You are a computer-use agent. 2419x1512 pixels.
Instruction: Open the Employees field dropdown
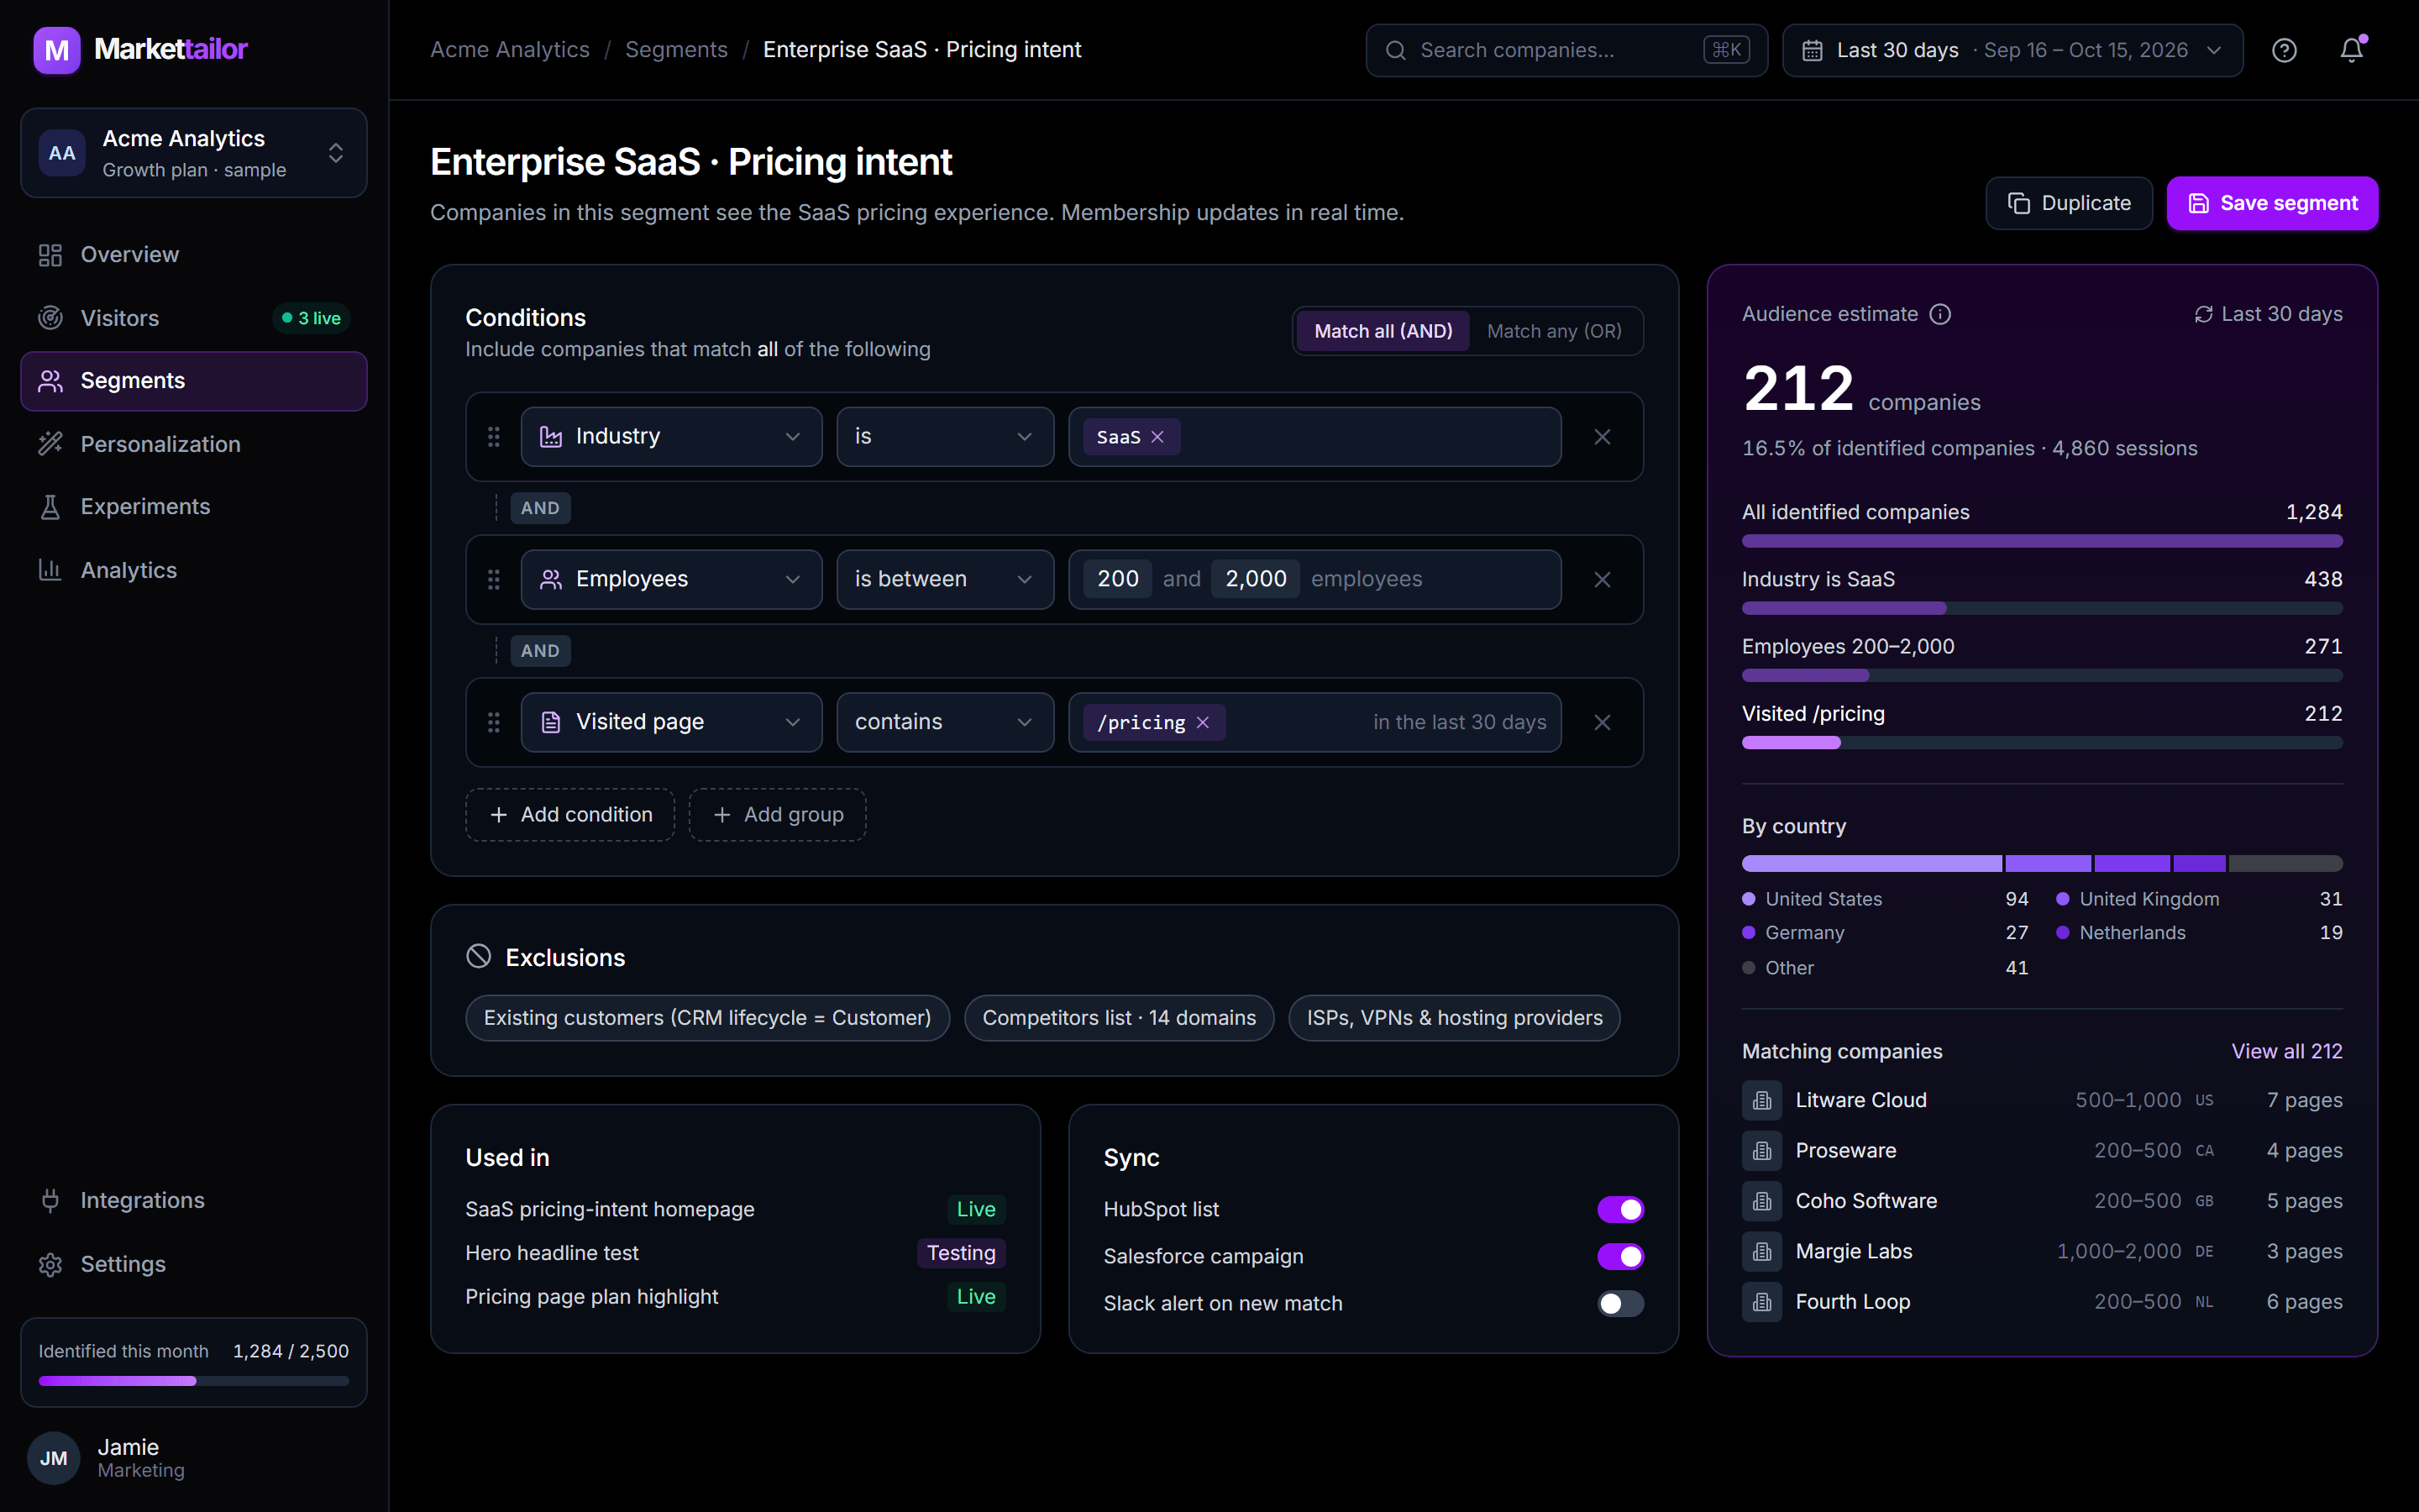(672, 580)
